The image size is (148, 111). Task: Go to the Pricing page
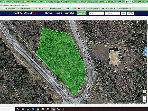tap(59, 13)
